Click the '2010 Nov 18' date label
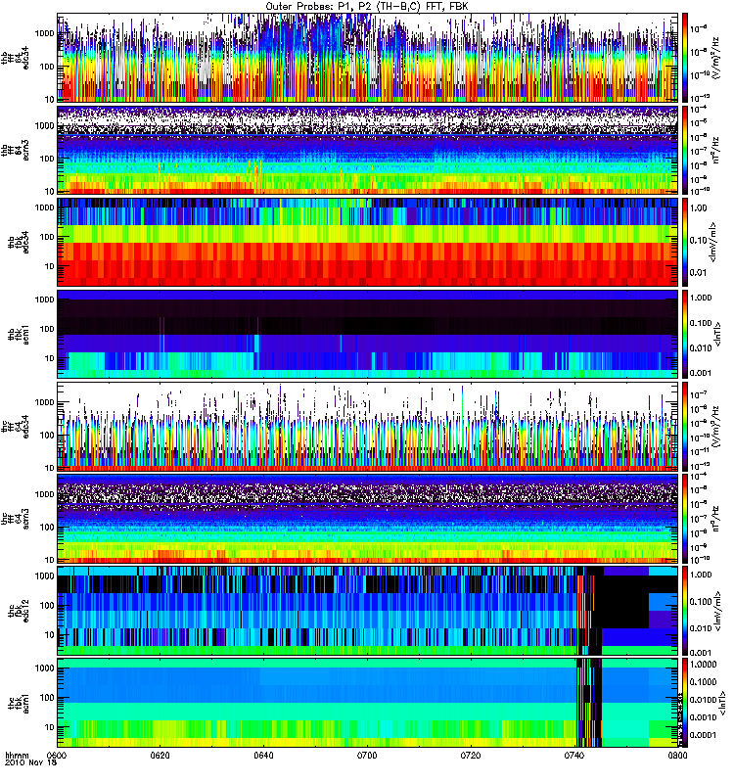Image resolution: width=734 pixels, height=783 pixels. 31,763
